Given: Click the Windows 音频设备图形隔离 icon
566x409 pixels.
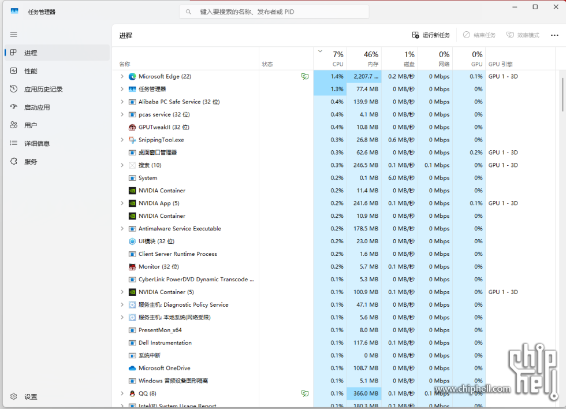Looking at the screenshot, I should click(132, 381).
